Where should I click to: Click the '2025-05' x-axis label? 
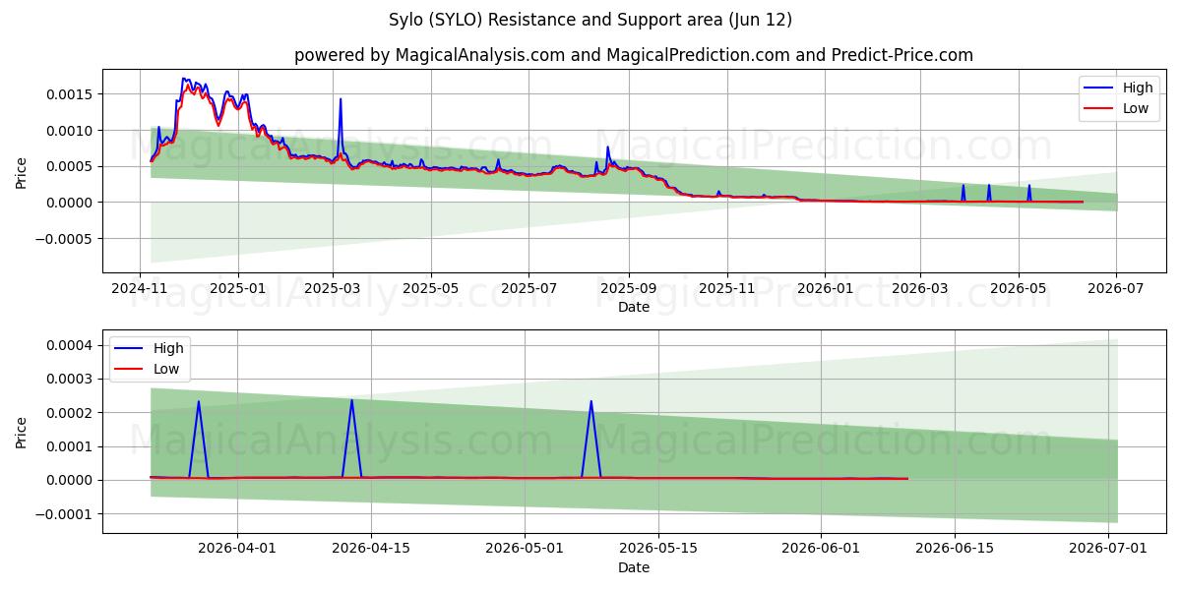point(431,288)
